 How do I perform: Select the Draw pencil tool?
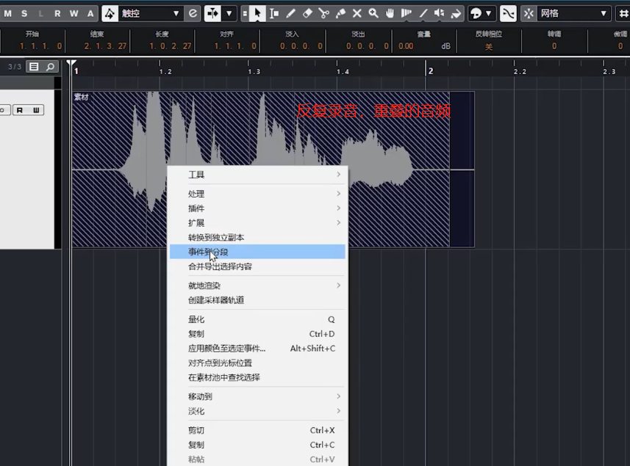(291, 14)
